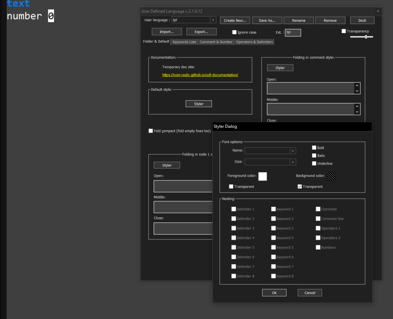Click the Ext. input field

tap(293, 32)
